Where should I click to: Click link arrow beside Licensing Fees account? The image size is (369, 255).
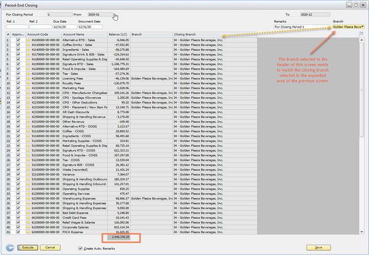(29, 78)
